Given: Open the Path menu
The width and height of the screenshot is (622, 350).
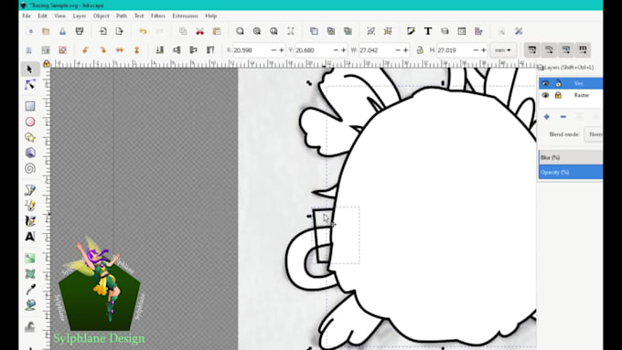Looking at the screenshot, I should click(x=122, y=16).
